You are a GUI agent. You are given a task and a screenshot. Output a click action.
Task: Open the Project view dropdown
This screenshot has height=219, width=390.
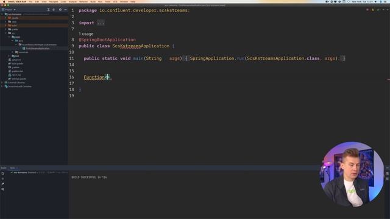9,10
